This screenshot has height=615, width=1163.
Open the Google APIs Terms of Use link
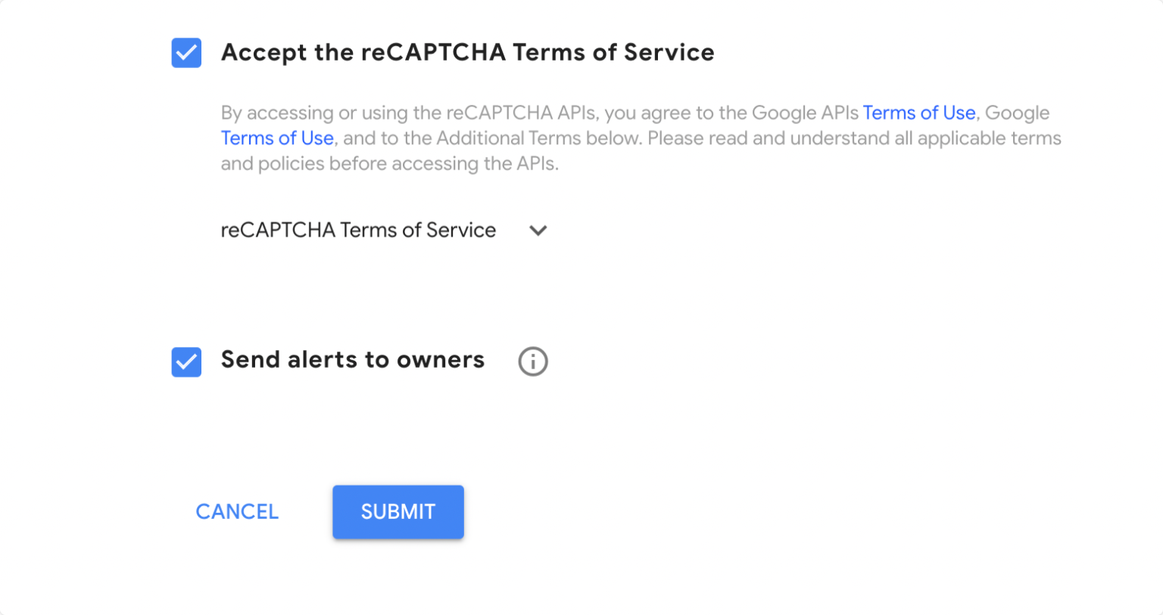pyautogui.click(x=918, y=113)
